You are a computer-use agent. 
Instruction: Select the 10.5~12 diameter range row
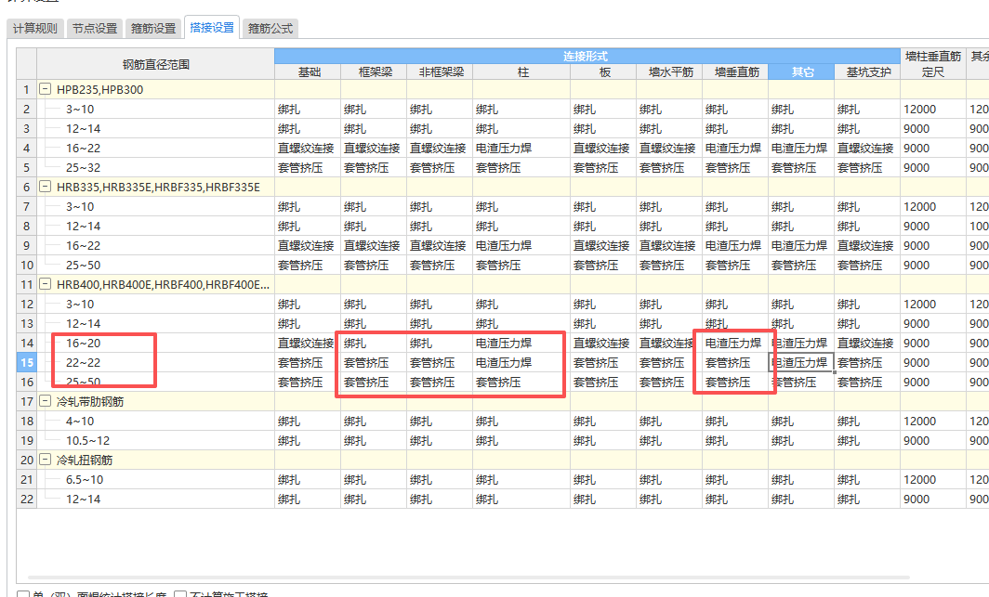pyautogui.click(x=87, y=441)
